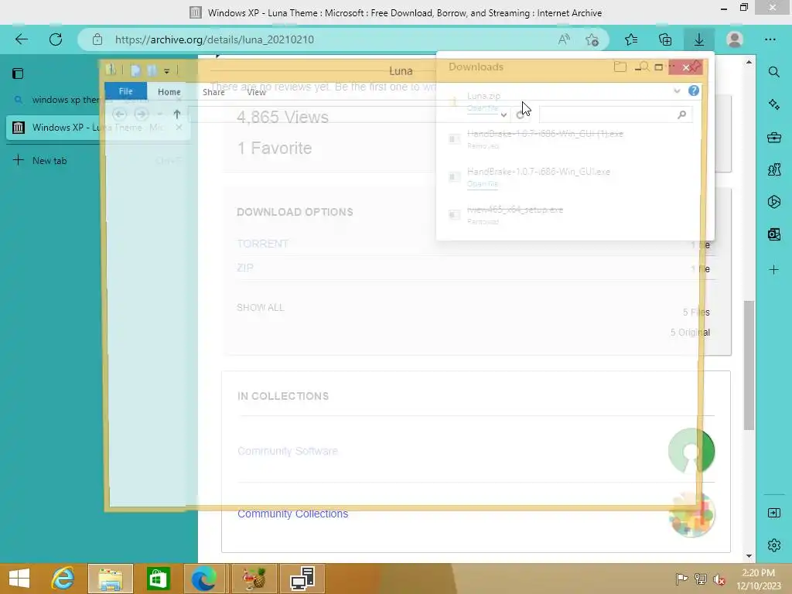Hide the Edge sidebar

[773, 514]
